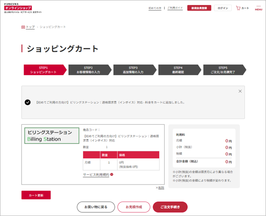This screenshot has height=216, width=266.
Task: Click お買い物に戻る button
Action: tap(96, 207)
